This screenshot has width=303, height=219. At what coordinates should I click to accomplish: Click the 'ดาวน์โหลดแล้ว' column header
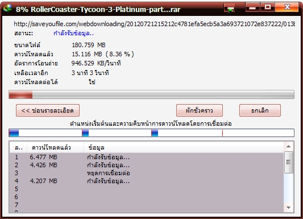point(56,147)
